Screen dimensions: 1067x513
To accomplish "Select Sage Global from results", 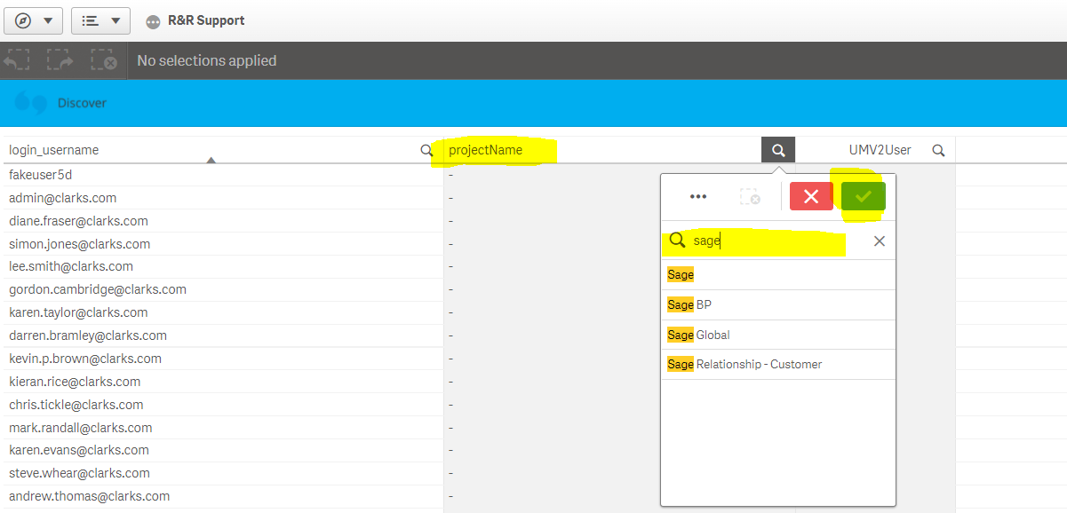I will pyautogui.click(x=778, y=335).
